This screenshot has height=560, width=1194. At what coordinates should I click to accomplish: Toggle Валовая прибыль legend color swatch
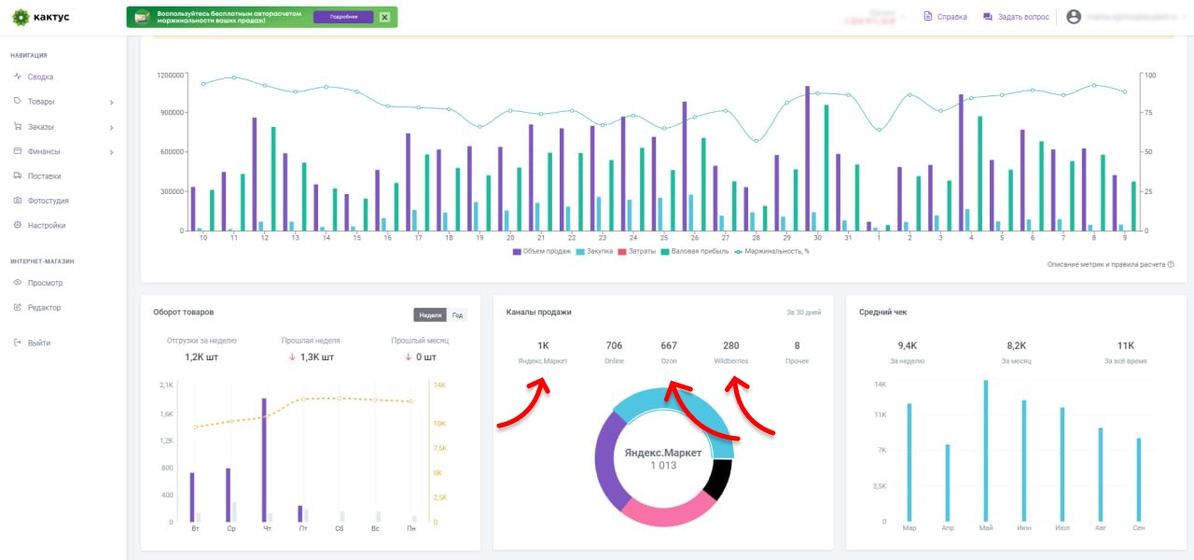(x=664, y=251)
